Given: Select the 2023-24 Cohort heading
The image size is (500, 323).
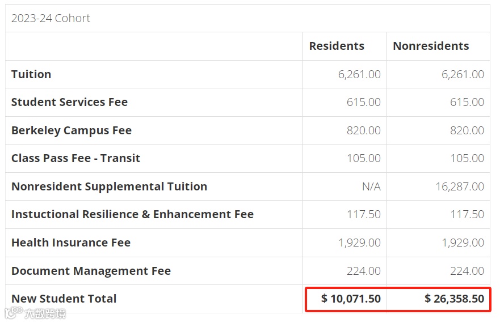Looking at the screenshot, I should coord(51,18).
